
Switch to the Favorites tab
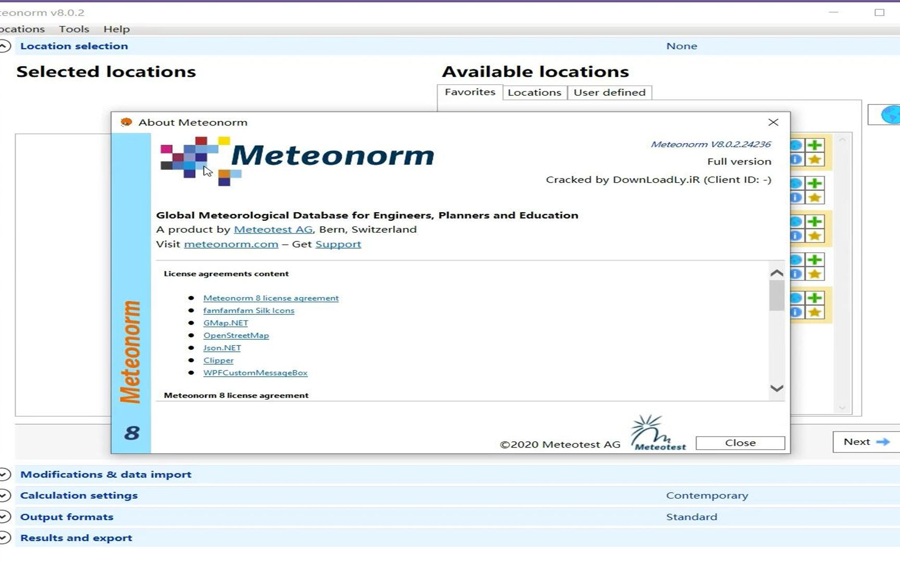pos(470,92)
